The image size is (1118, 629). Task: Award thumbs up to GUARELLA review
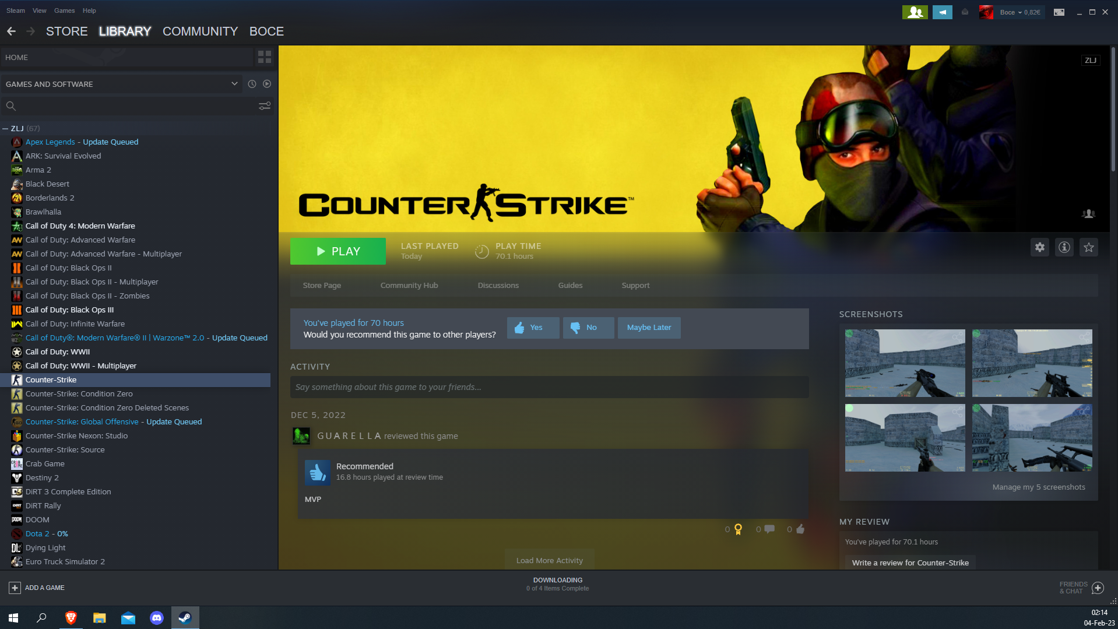pos(800,529)
